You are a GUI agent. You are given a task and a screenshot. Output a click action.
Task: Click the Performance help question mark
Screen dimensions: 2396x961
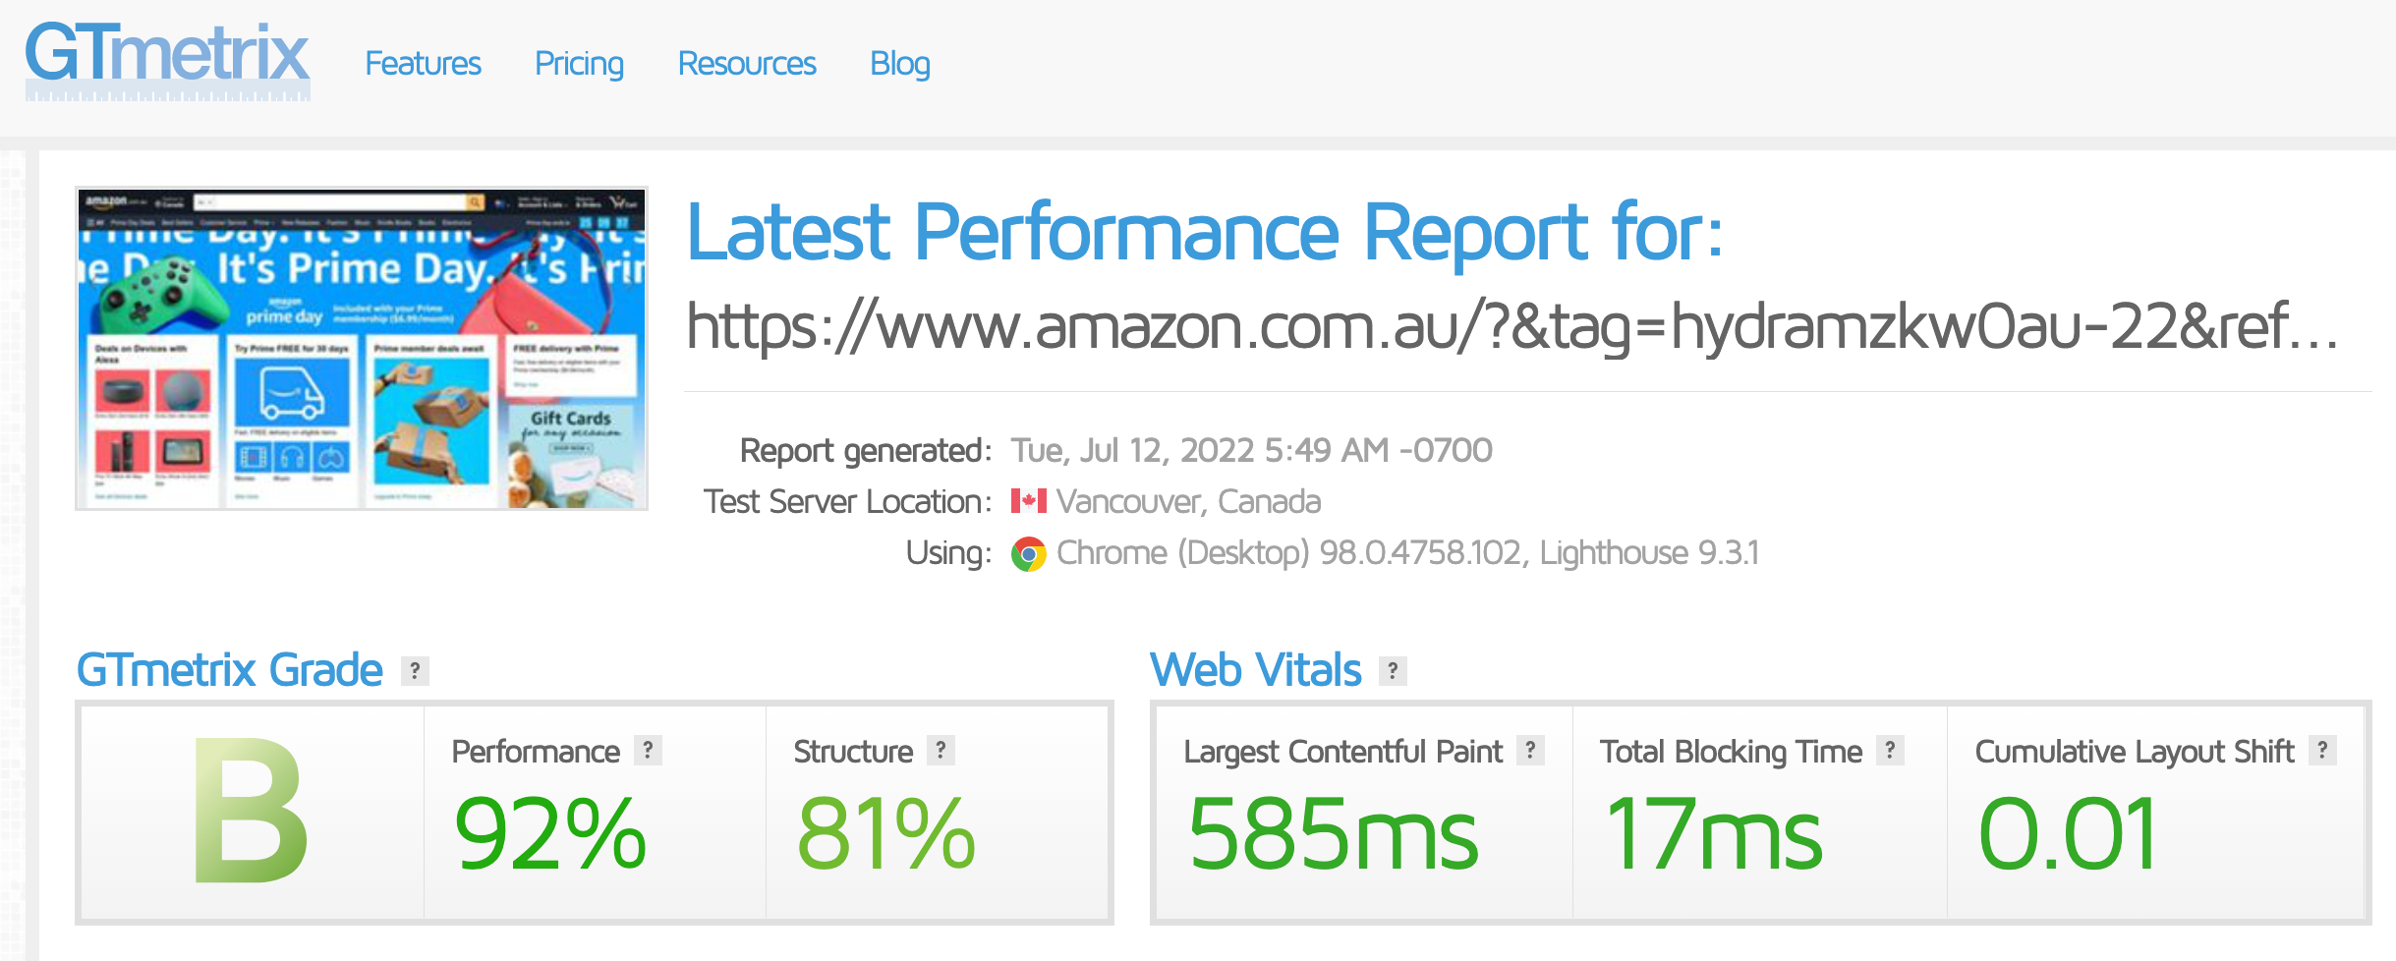(x=648, y=751)
